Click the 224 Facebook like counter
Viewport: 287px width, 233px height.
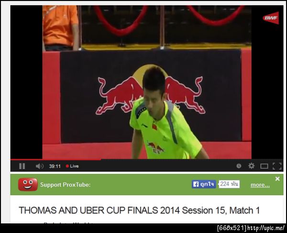point(229,184)
